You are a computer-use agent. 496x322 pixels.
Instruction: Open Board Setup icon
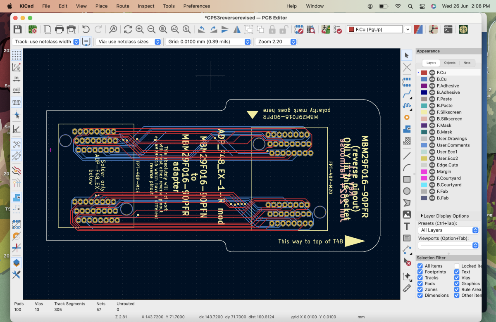(33, 29)
